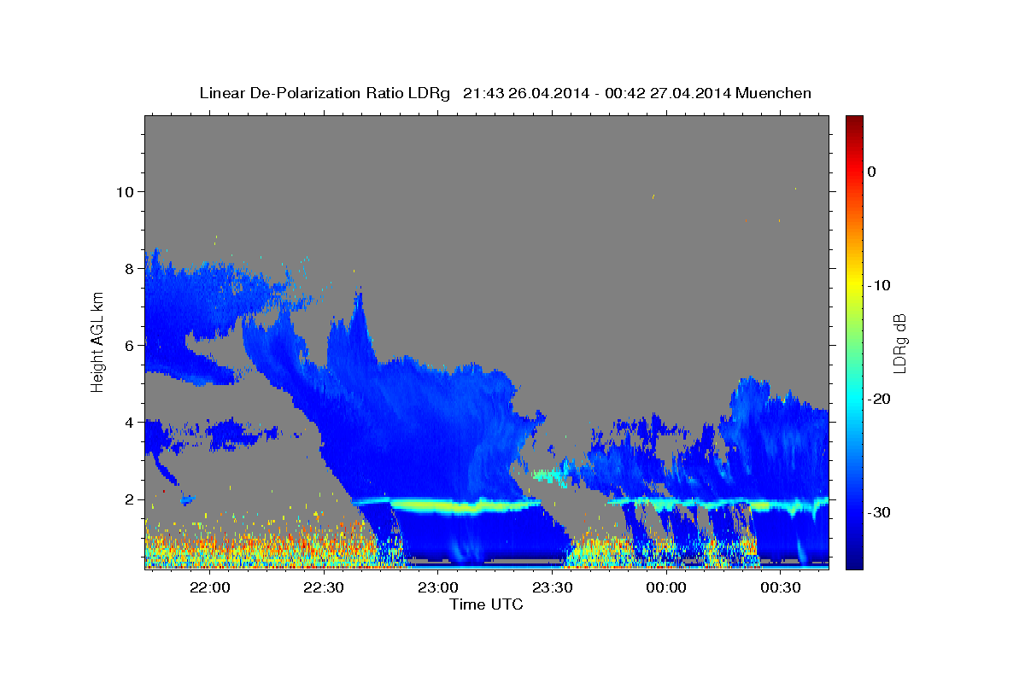Image resolution: width=1025 pixels, height=683 pixels.
Task: Select the 23:30 time tick label
Action: (552, 587)
